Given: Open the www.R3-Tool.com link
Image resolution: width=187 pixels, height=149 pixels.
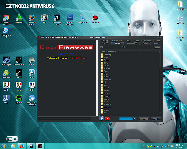Looking at the screenshot, I should click(79, 58).
